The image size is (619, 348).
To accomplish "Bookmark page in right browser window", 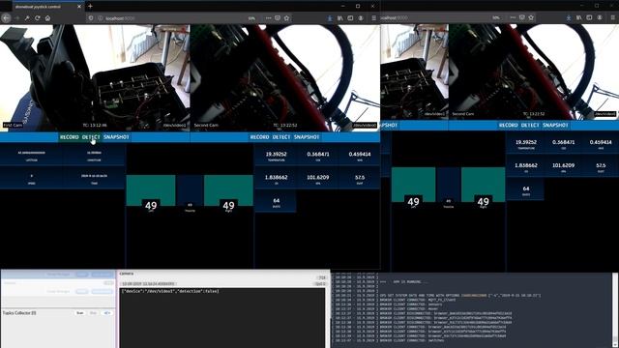I will click(x=531, y=18).
